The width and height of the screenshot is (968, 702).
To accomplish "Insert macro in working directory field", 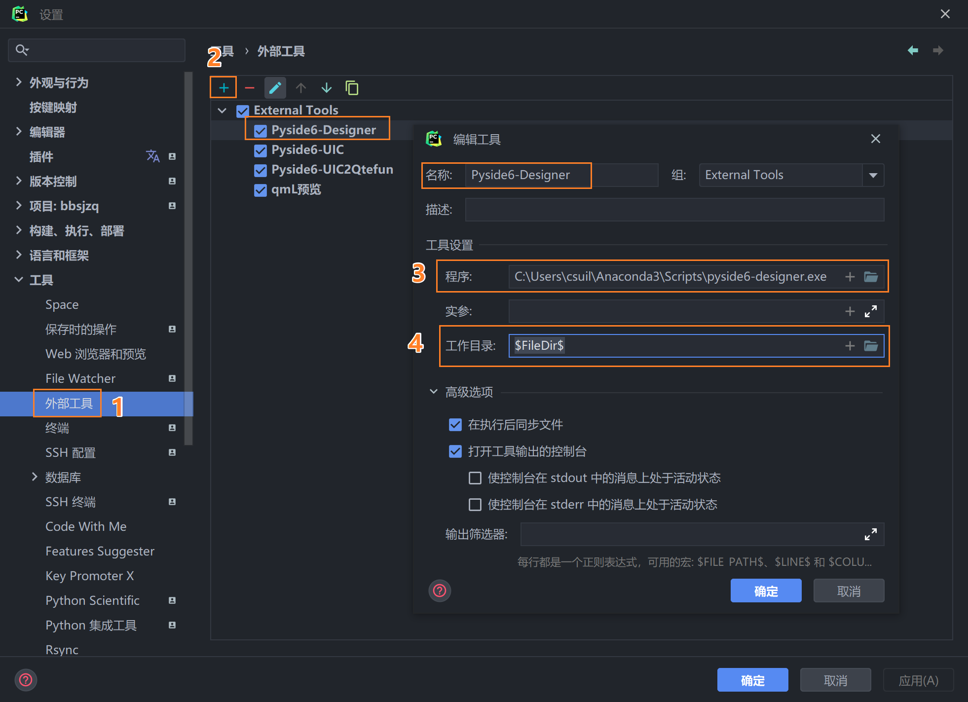I will [850, 346].
